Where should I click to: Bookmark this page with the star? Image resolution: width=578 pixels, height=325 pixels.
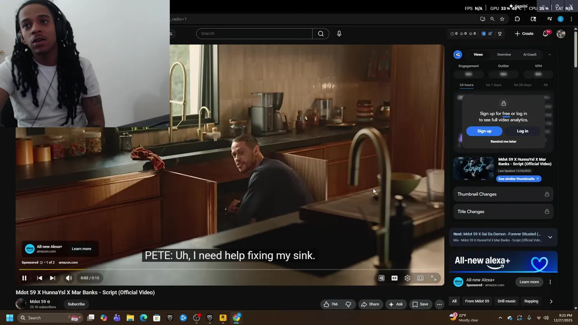pos(502,19)
